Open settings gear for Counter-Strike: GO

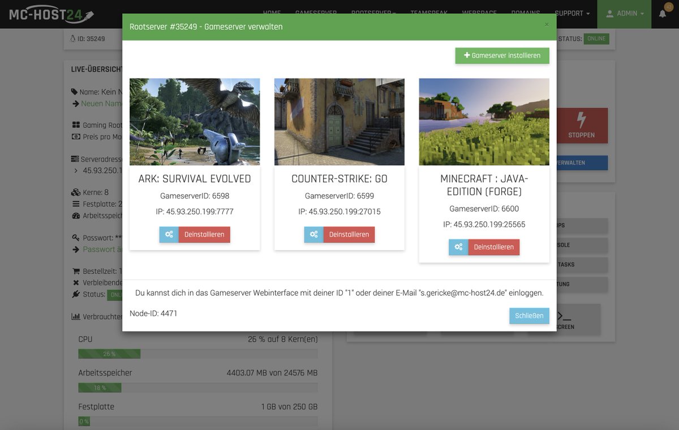point(313,234)
